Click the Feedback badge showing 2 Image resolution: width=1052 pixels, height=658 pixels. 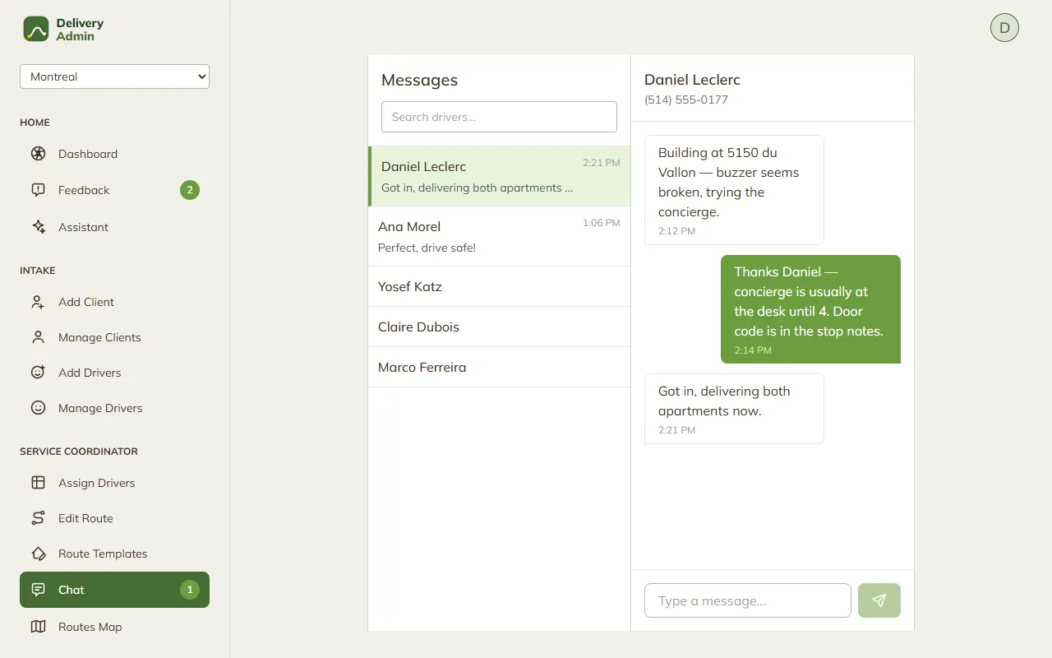[190, 190]
